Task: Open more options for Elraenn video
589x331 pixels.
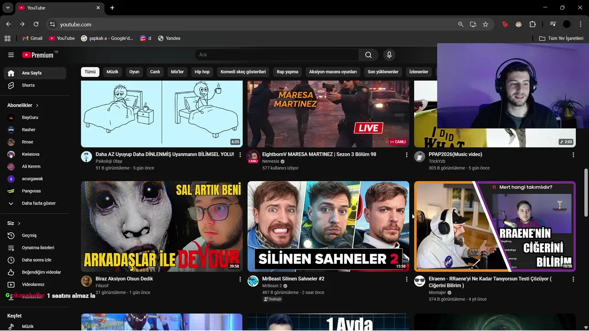Action: click(573, 279)
